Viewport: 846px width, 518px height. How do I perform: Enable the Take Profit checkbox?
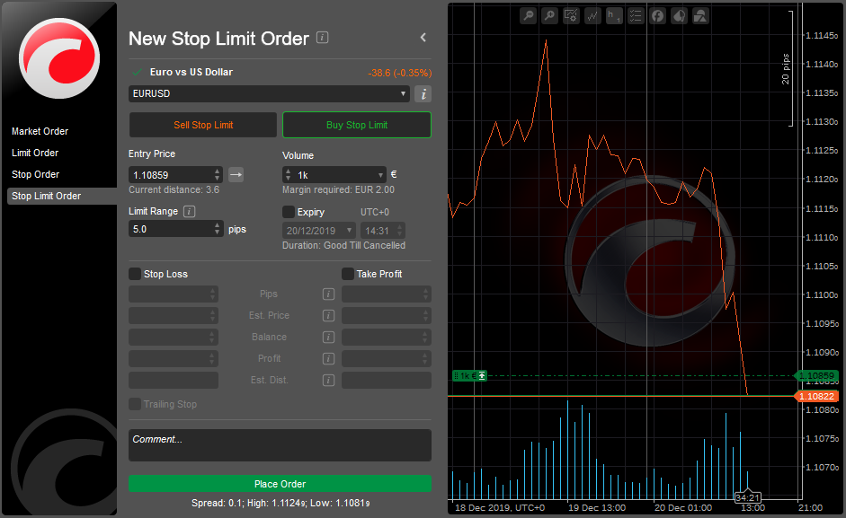(x=348, y=274)
